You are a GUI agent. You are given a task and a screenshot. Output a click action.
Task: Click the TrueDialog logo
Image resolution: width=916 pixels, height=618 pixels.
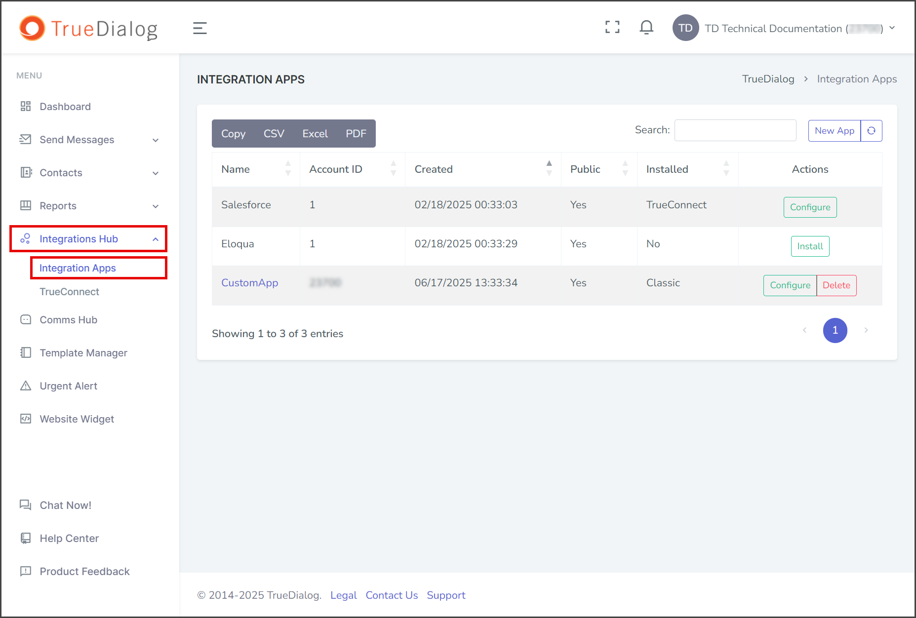(x=88, y=29)
